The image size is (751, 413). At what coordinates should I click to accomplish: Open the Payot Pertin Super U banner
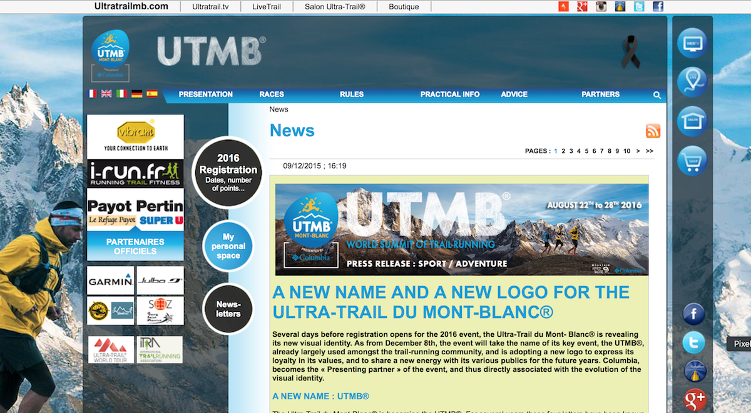point(135,211)
